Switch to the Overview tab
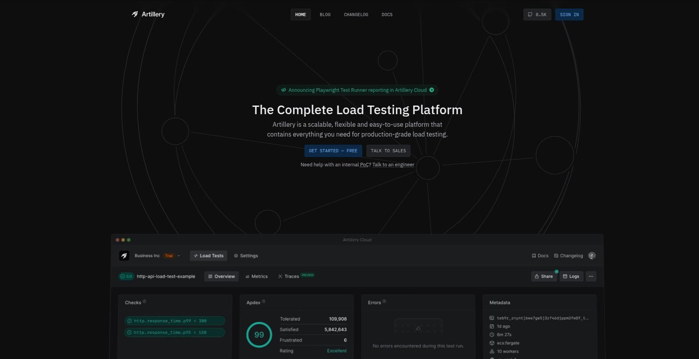Viewport: 699px width, 359px height. [222, 276]
